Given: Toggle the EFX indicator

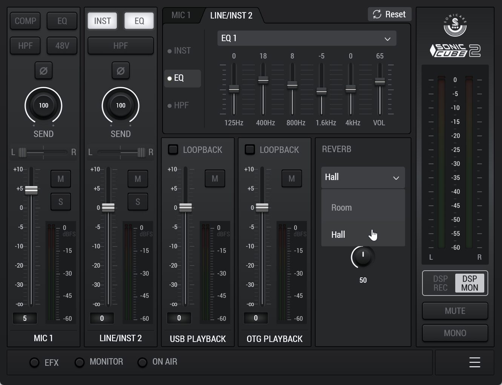Looking at the screenshot, I should (34, 363).
